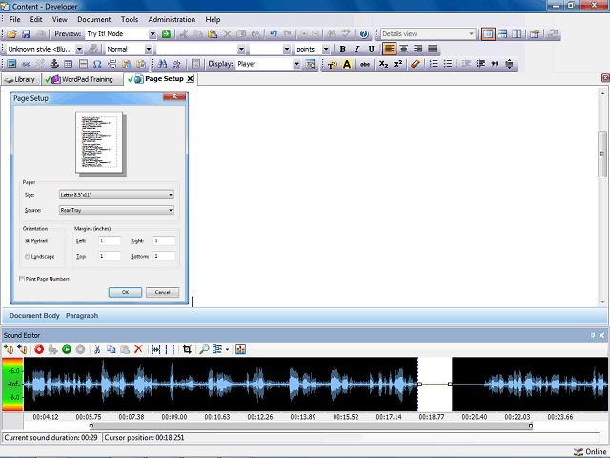Click the crop sound icon

tap(187, 350)
